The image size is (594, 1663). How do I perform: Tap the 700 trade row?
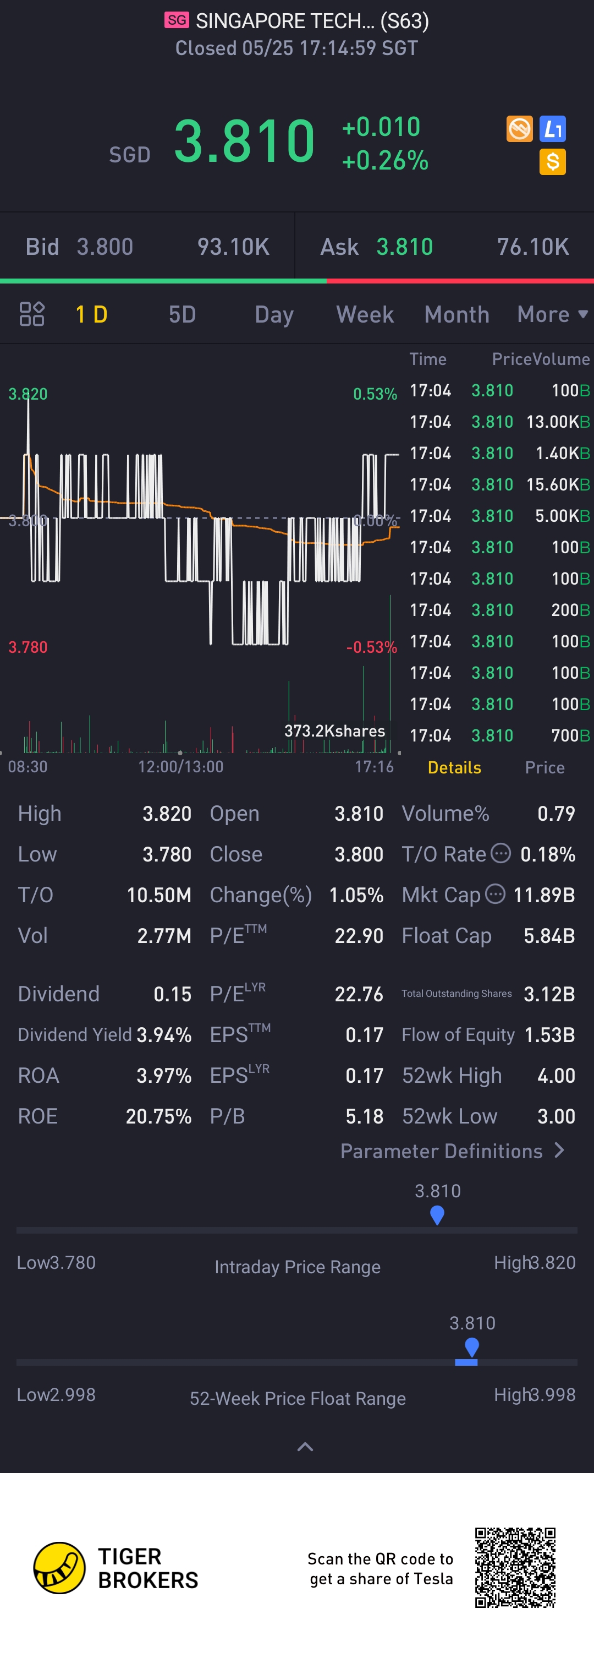(500, 735)
